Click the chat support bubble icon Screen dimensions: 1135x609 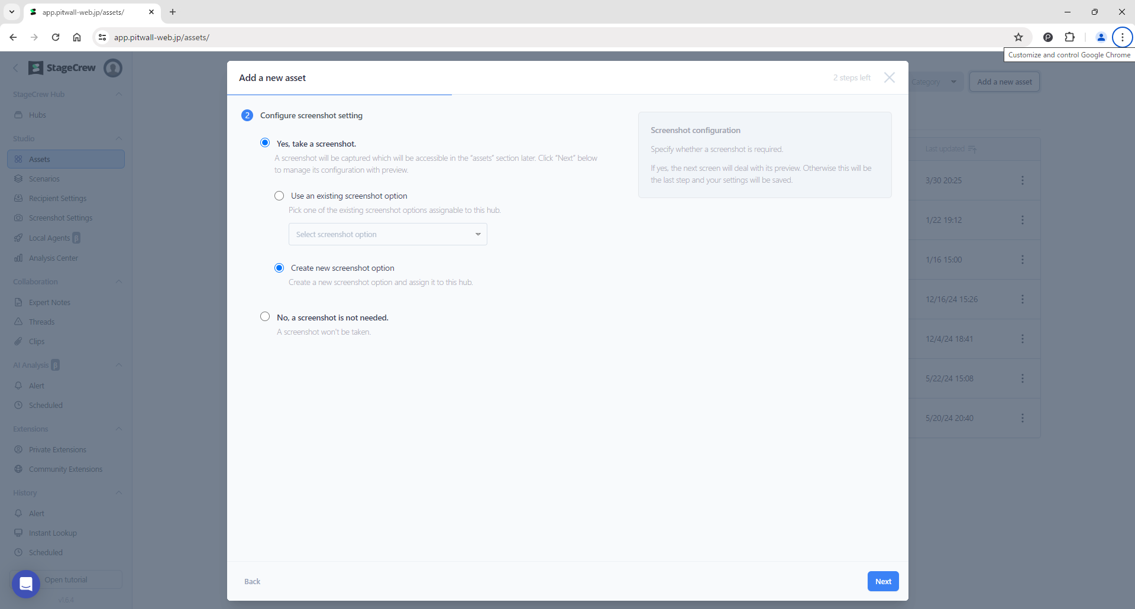coord(26,584)
